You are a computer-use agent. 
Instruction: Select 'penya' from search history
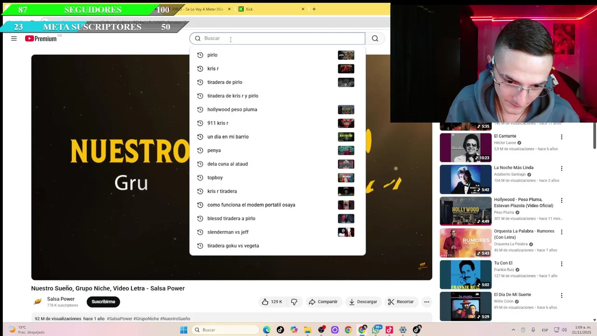click(277, 150)
